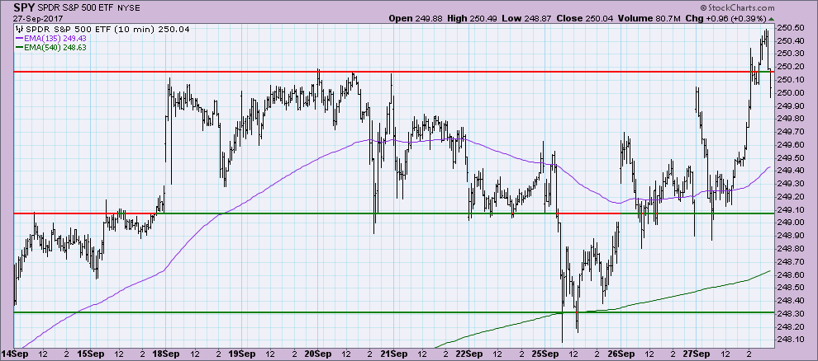Image resolution: width=818 pixels, height=361 pixels.
Task: Click the 18Sep label on the date axis
Action: pos(165,354)
